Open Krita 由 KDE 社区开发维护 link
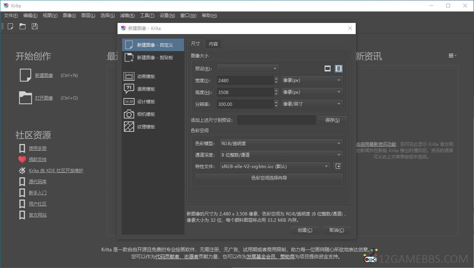Image resolution: width=474 pixels, height=268 pixels. (56, 171)
